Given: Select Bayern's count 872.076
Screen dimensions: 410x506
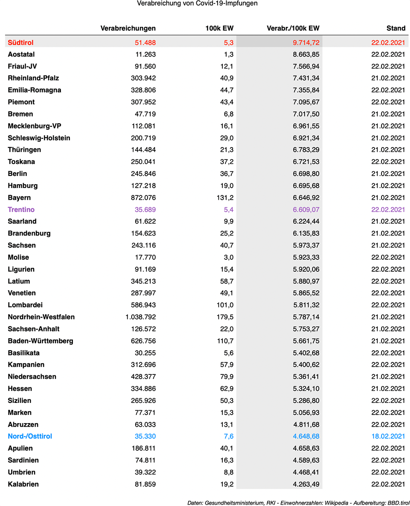Looking at the screenshot, I should click(143, 198).
